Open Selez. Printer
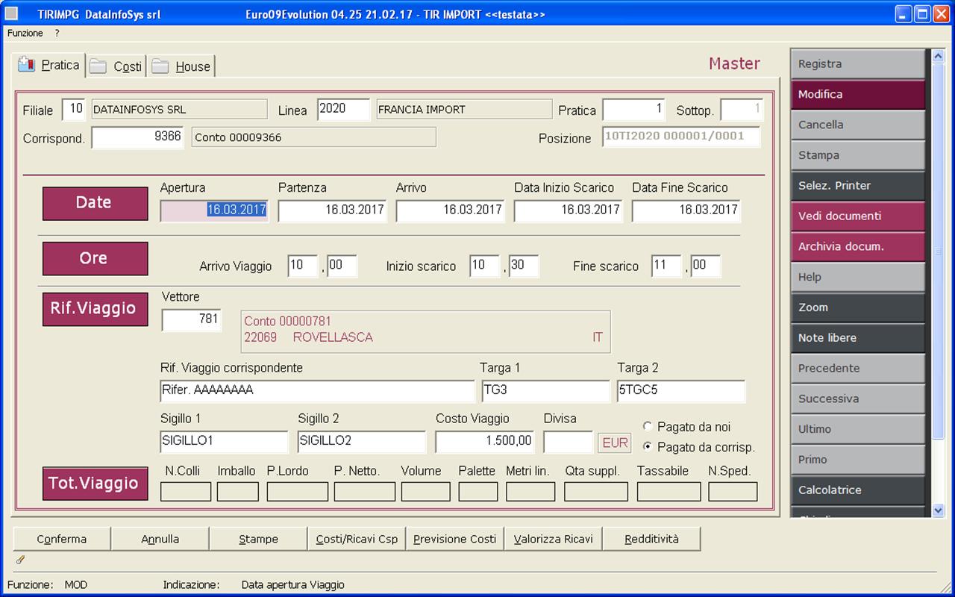This screenshot has height=597, width=955. 857,186
